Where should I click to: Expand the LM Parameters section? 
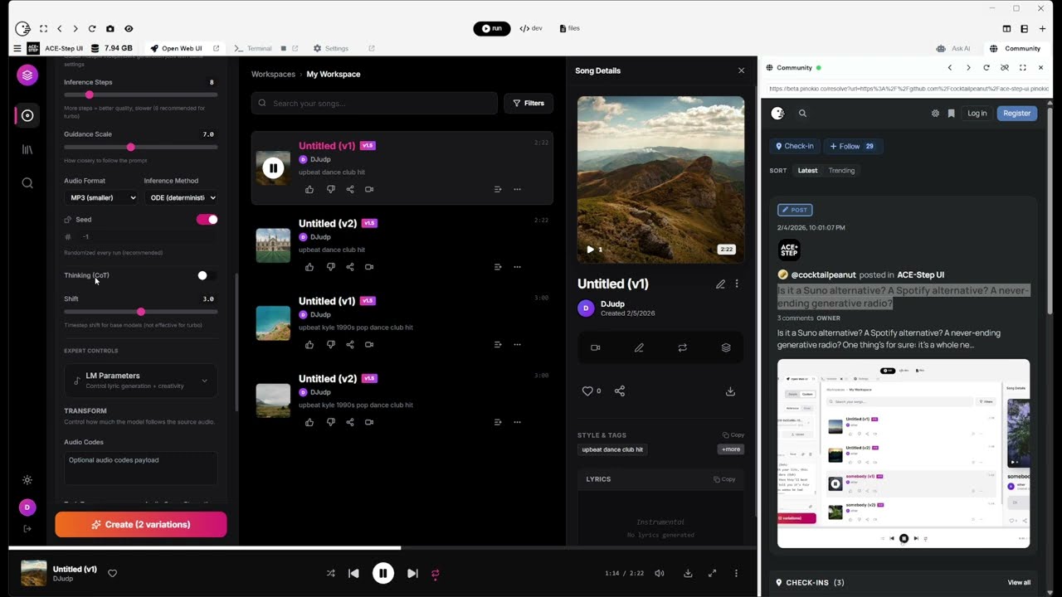coord(141,380)
